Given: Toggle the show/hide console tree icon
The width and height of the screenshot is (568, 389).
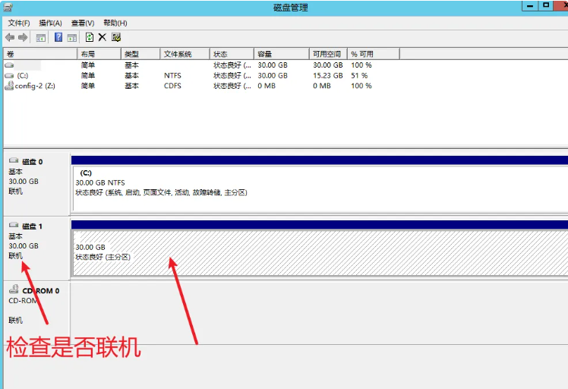Looking at the screenshot, I should (41, 38).
